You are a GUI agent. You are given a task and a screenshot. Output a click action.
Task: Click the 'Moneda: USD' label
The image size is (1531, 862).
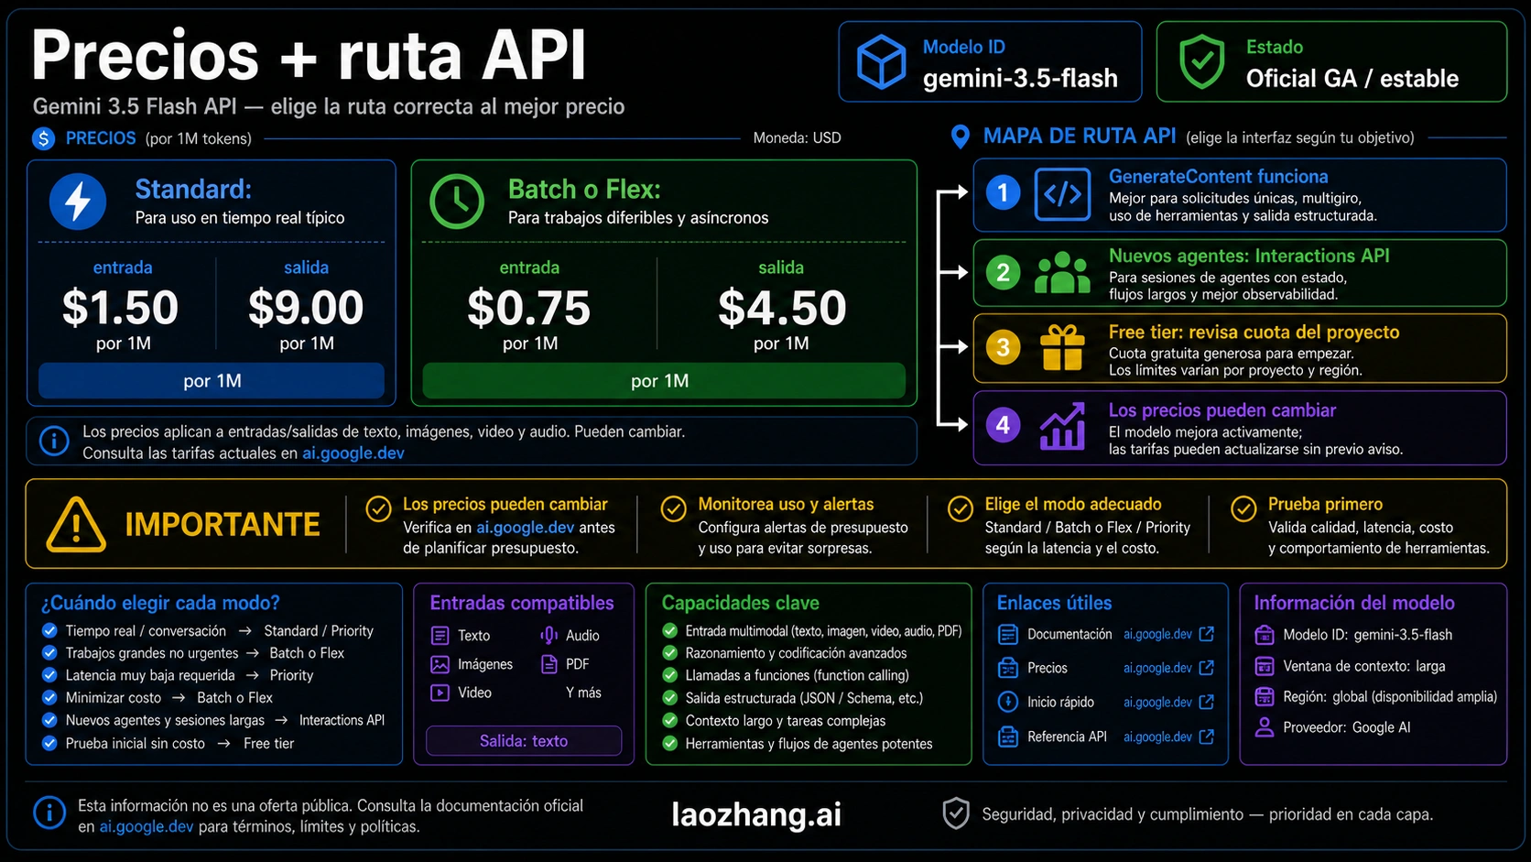pyautogui.click(x=797, y=138)
